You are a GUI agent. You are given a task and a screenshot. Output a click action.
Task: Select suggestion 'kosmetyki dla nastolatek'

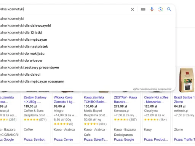88,46
